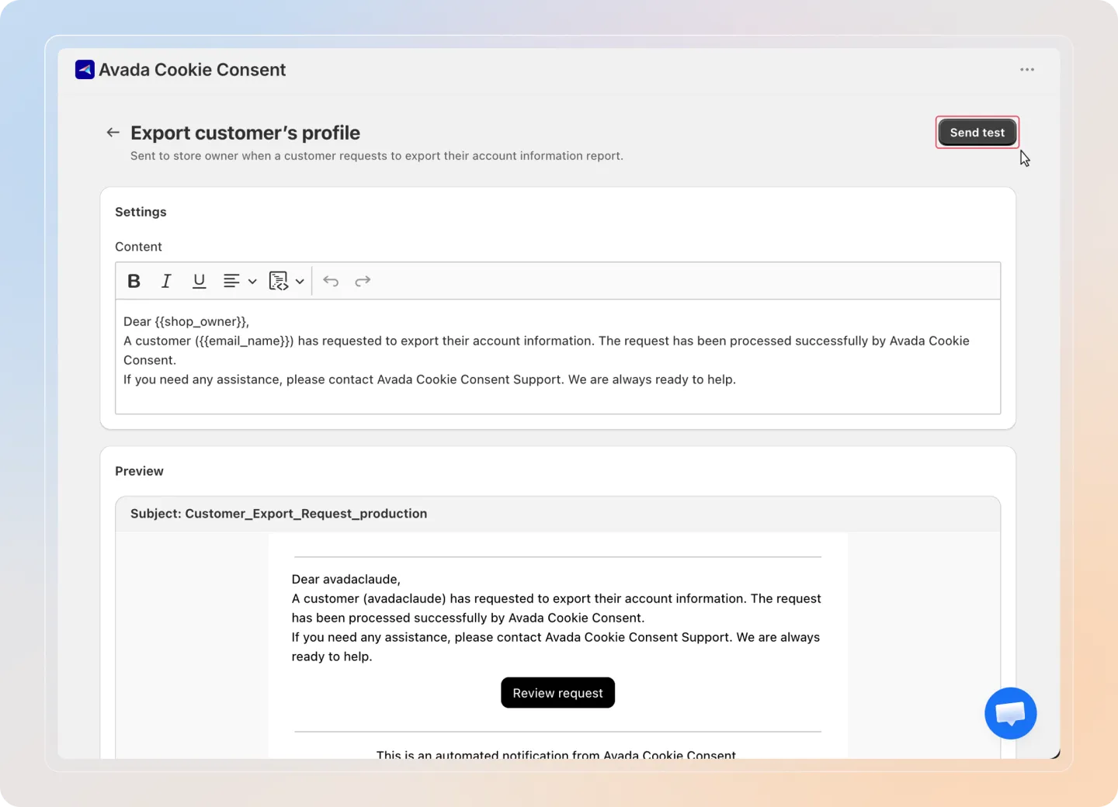Click the Avada Cookie Consent logo icon
The image size is (1118, 807).
tap(85, 70)
